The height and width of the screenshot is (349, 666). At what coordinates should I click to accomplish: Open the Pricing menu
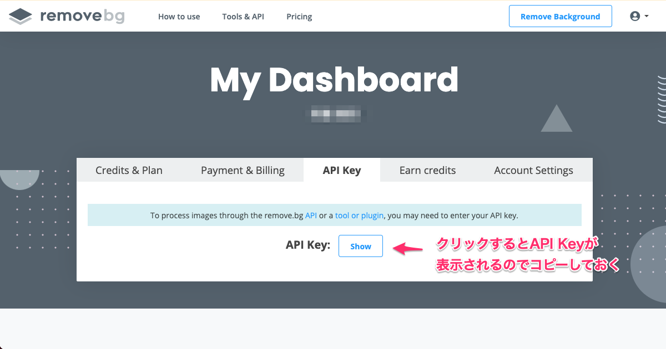coord(299,17)
